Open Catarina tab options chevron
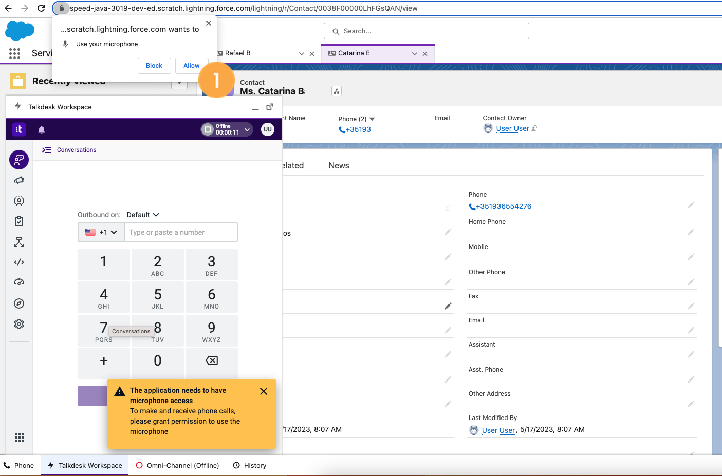The height and width of the screenshot is (476, 722). click(415, 53)
